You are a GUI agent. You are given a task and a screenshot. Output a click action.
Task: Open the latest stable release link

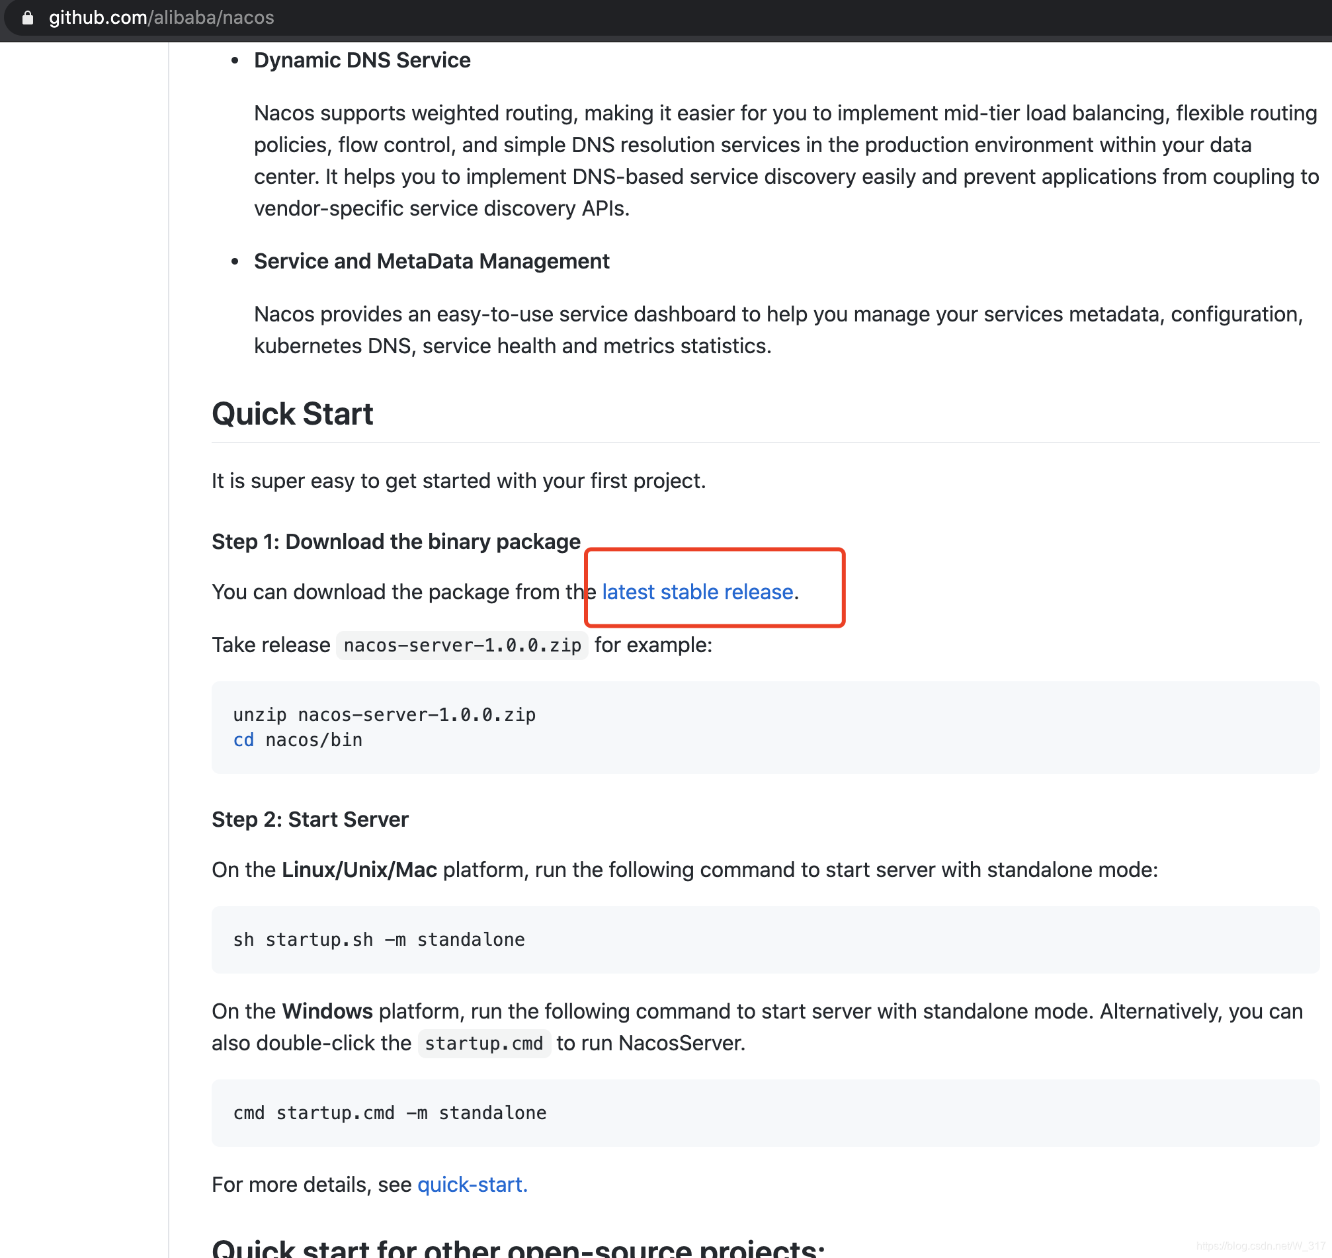tap(697, 592)
